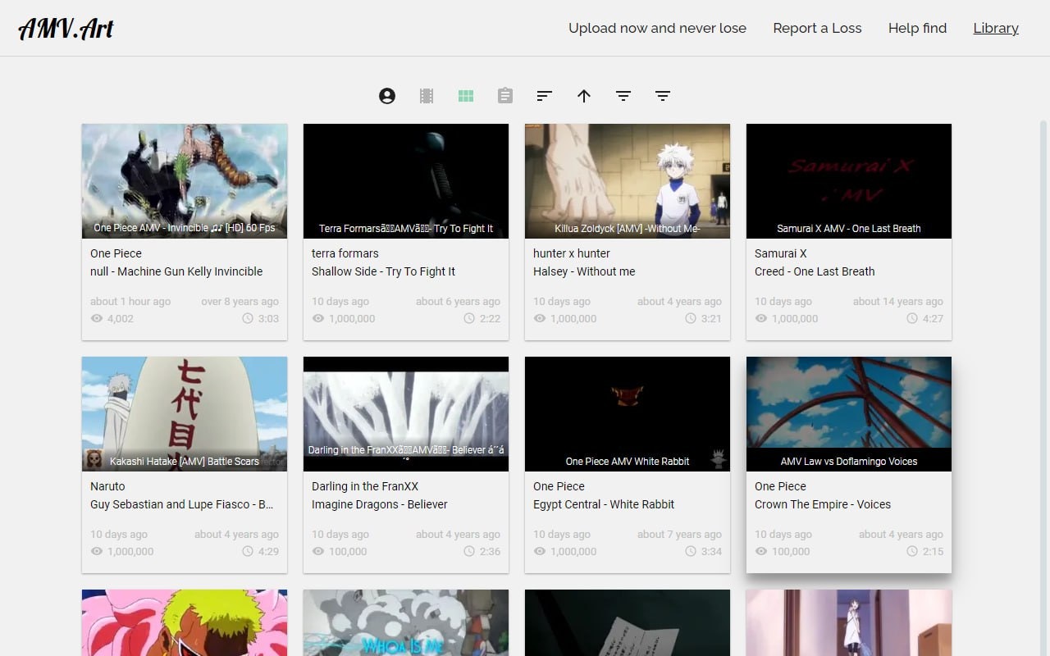Click 'Egypt Central - White Rabbit' song title

click(x=604, y=504)
